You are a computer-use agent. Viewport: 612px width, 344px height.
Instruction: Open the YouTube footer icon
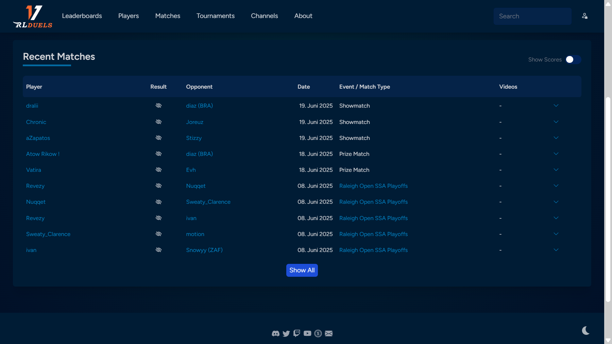(x=307, y=333)
